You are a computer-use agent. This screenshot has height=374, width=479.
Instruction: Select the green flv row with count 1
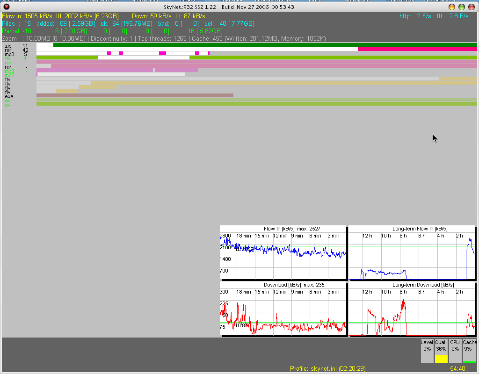coord(15,58)
